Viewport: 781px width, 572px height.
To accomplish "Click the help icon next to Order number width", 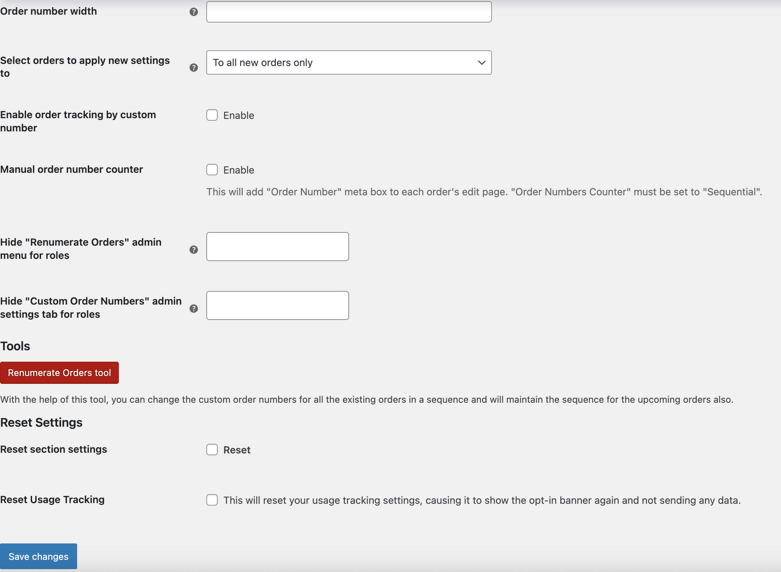I will [x=193, y=12].
